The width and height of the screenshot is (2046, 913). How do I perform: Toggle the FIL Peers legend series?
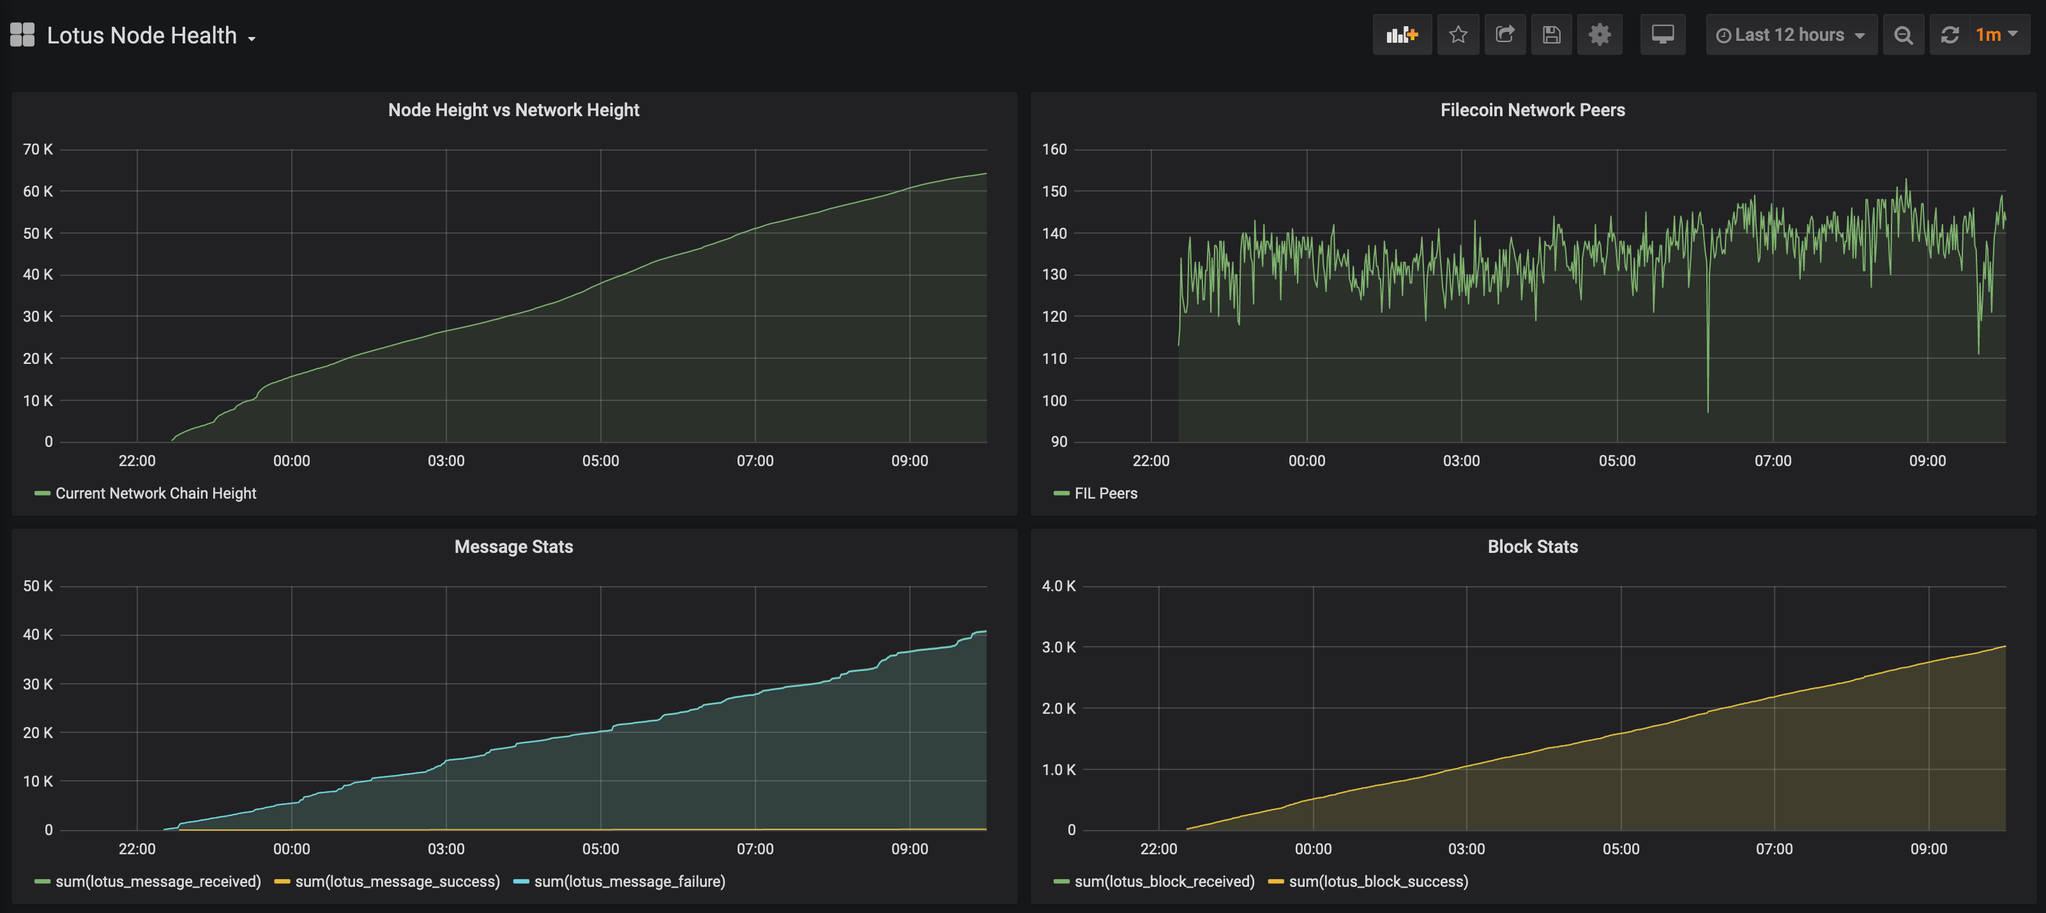tap(1105, 493)
